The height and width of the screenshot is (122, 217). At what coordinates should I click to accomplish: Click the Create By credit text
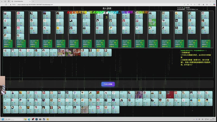pos(184,8)
